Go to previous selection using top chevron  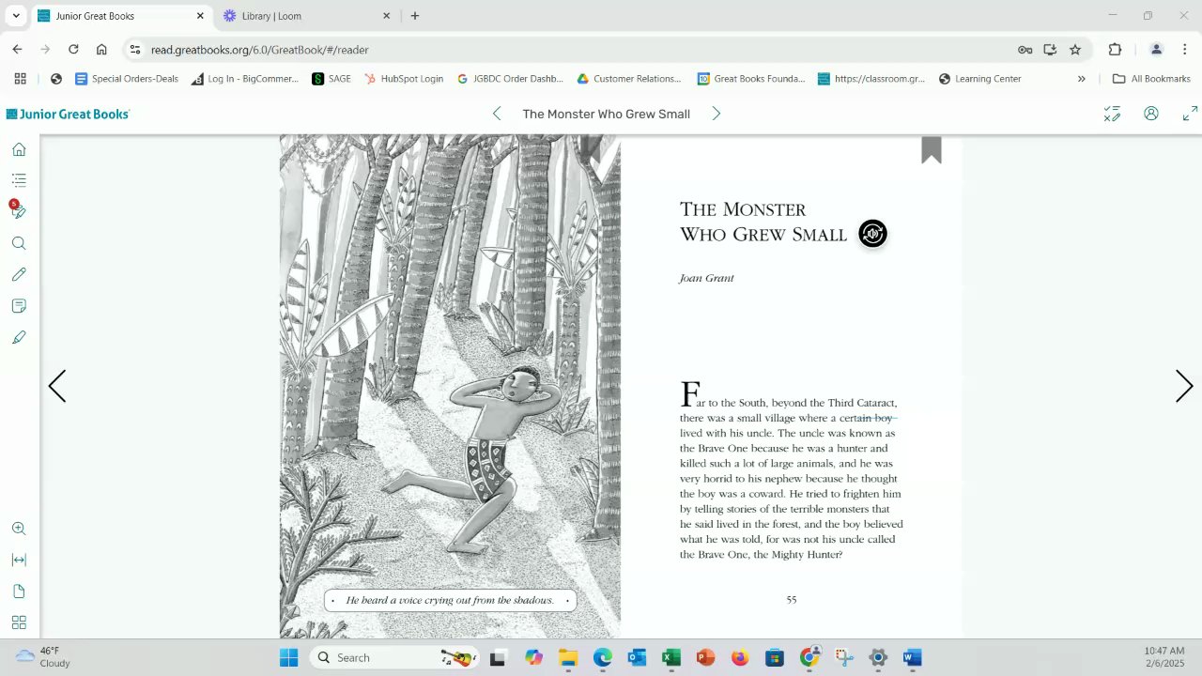tap(497, 114)
